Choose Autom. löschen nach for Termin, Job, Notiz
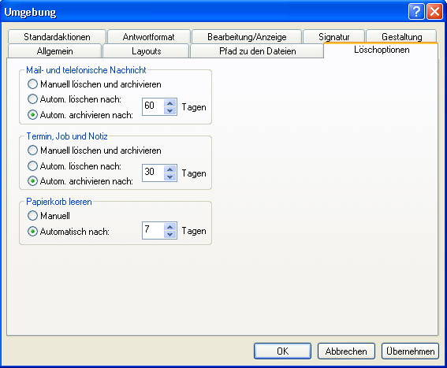Screen dimensions: 447x368 (74, 166)
